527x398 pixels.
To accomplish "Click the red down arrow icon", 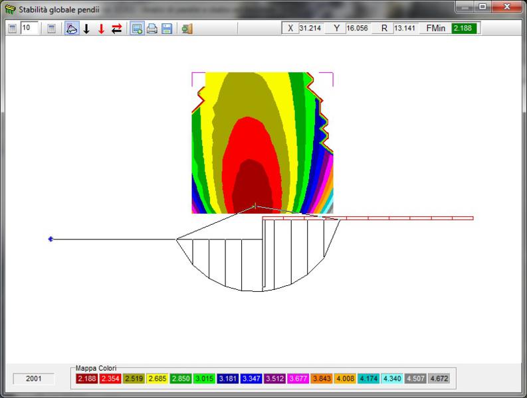I will tap(101, 29).
